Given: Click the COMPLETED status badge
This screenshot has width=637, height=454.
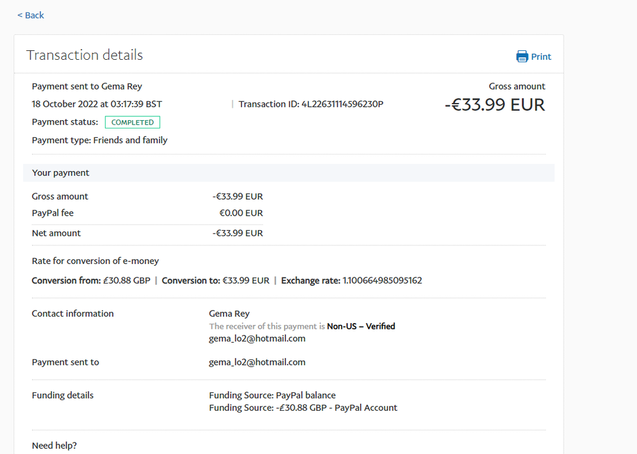Looking at the screenshot, I should [132, 122].
